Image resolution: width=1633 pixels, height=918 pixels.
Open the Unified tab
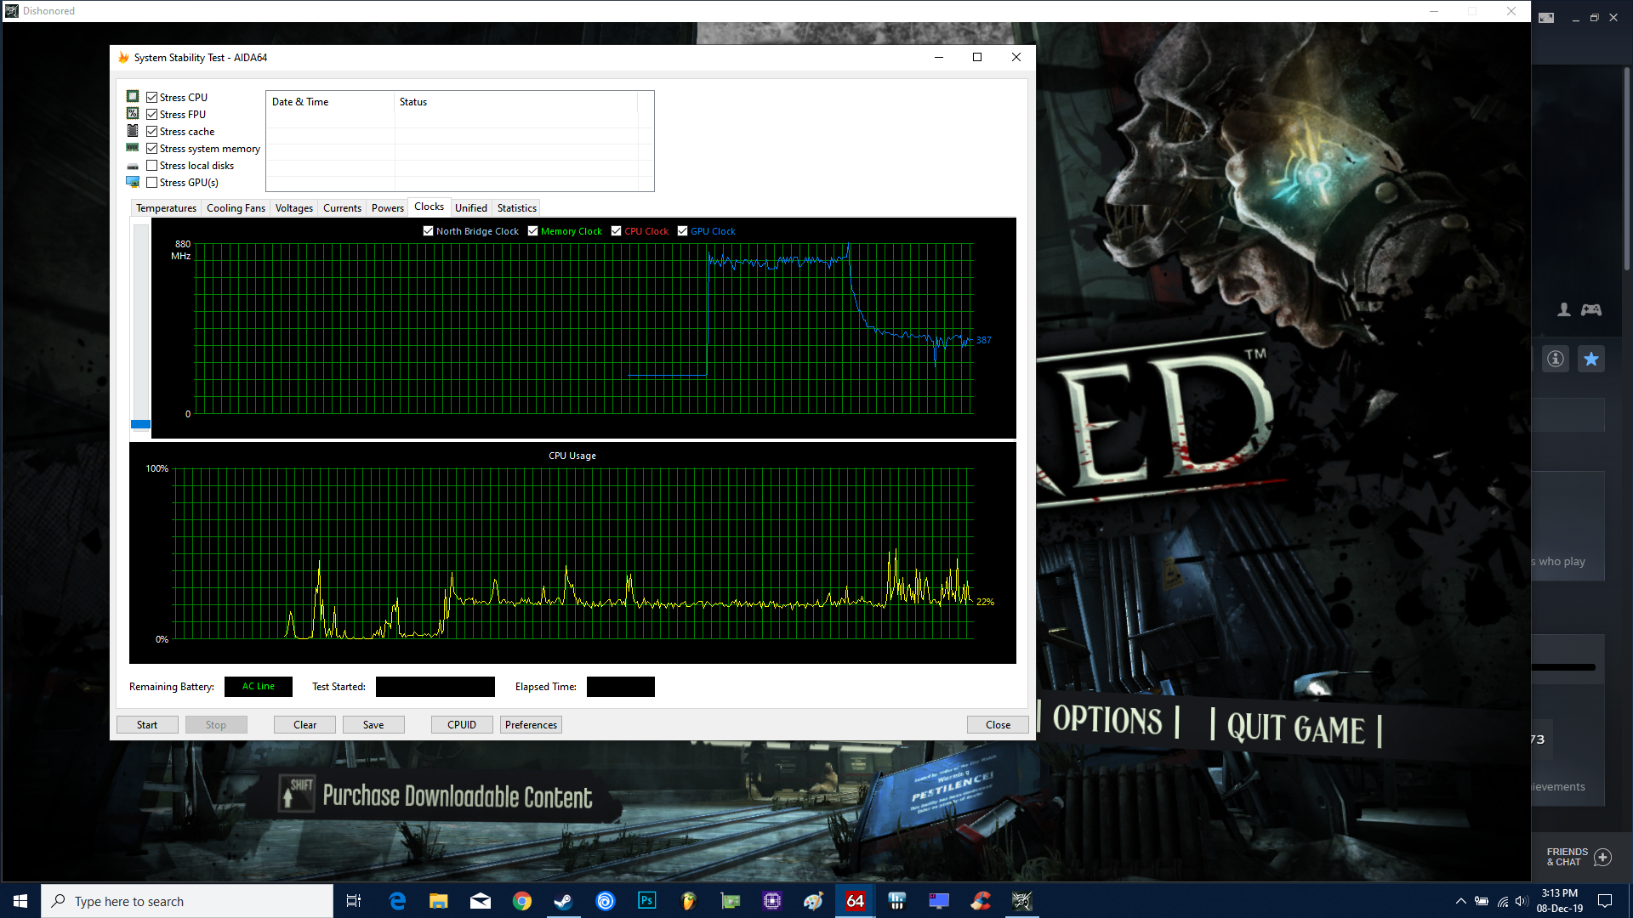pos(471,208)
